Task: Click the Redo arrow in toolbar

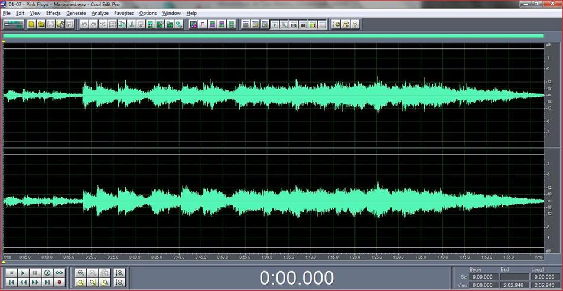Action: [x=94, y=24]
